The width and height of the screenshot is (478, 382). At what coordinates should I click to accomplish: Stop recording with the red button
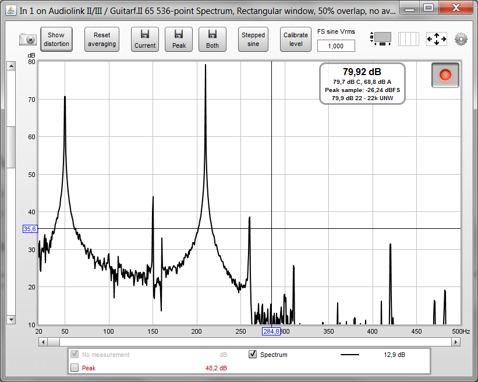[445, 75]
